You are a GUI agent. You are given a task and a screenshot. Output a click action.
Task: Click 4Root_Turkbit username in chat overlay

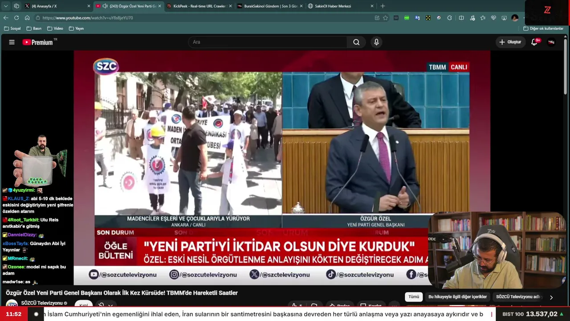(x=23, y=220)
